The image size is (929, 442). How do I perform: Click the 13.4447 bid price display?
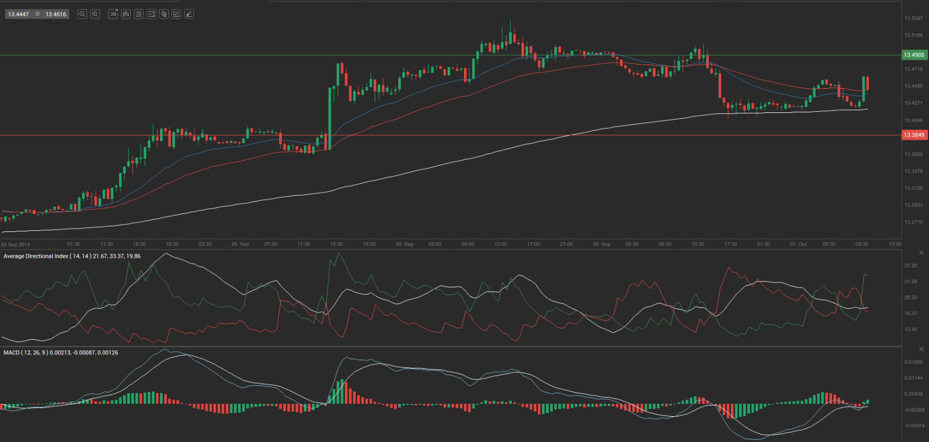click(19, 14)
